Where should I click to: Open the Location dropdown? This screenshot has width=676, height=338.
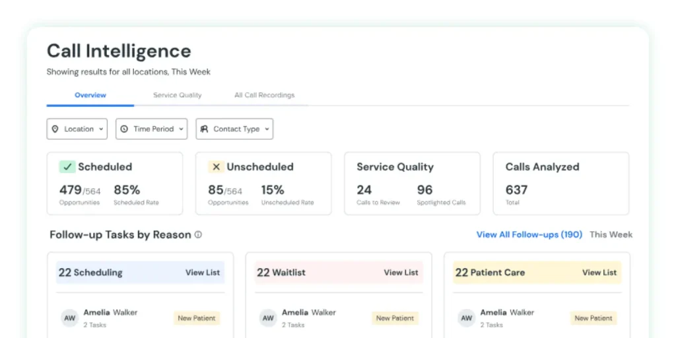77,129
